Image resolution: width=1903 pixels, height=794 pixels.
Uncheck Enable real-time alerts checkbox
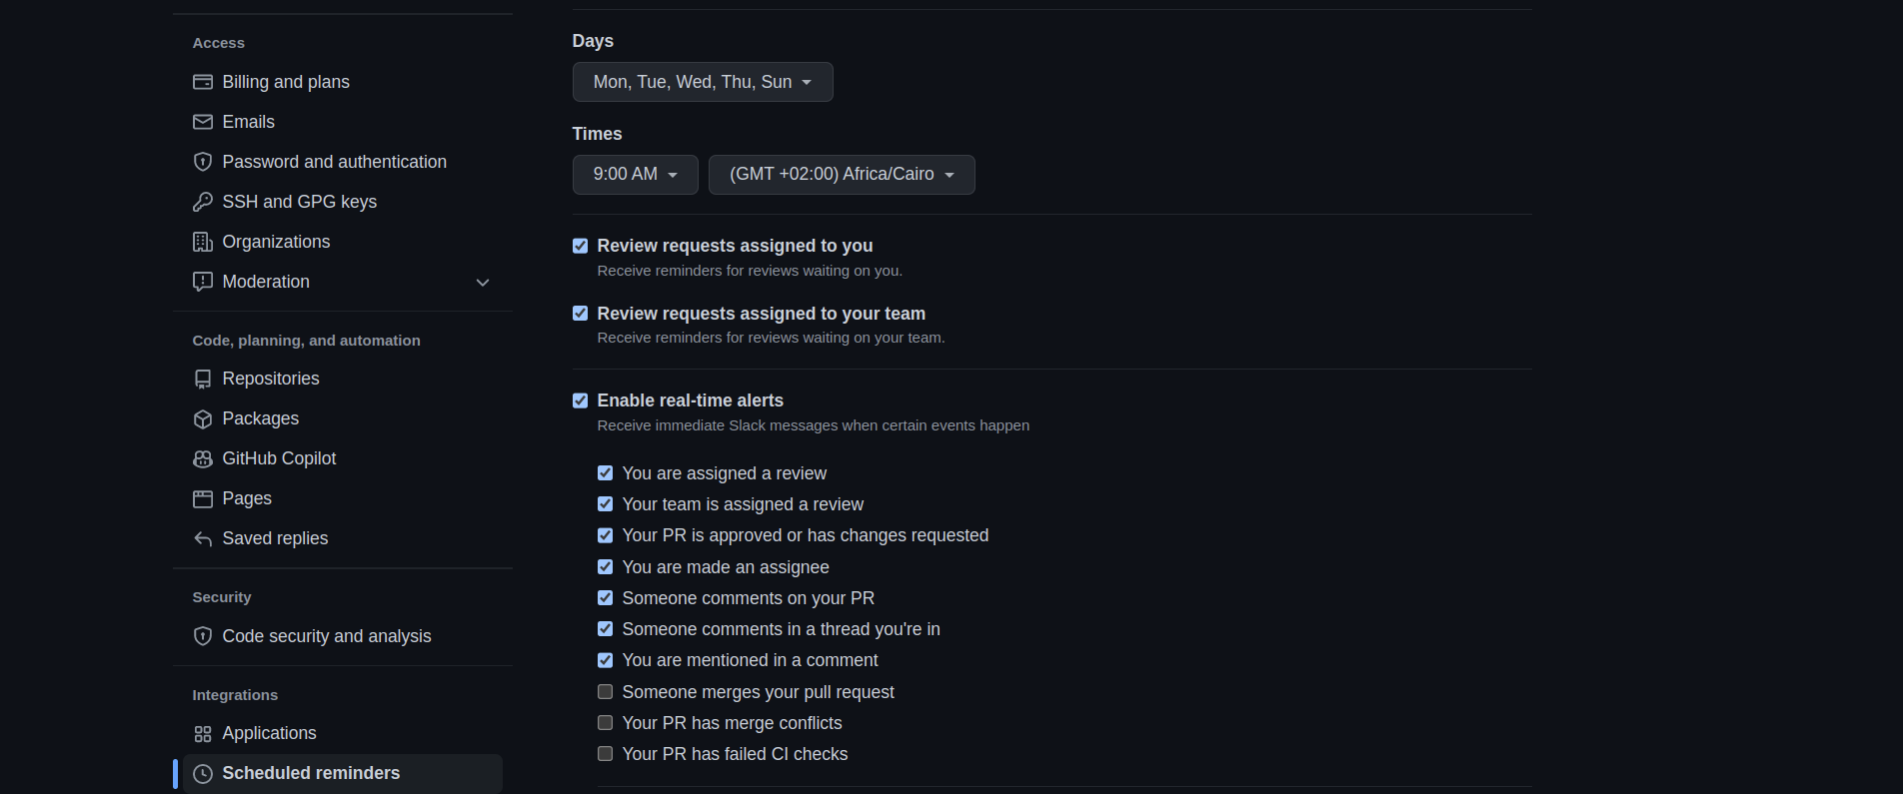coord(581,400)
